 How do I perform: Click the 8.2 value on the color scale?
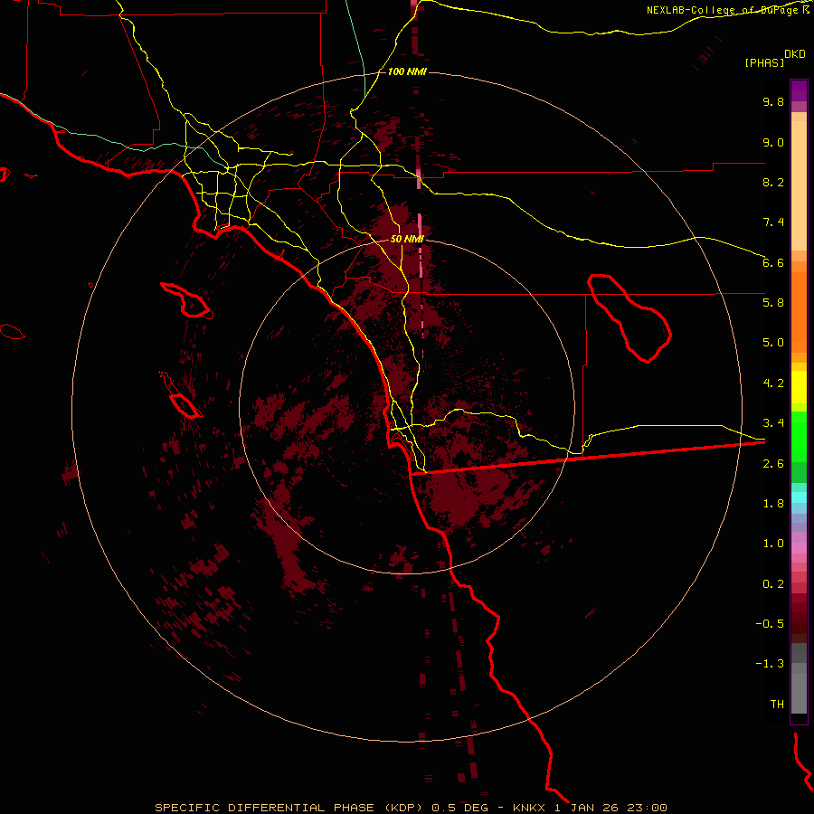click(x=773, y=182)
